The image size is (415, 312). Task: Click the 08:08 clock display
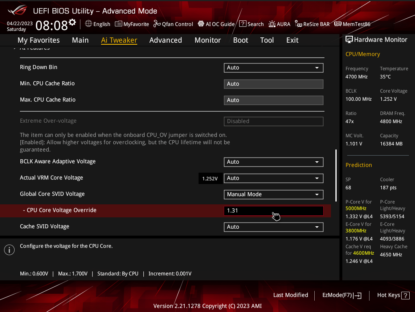[x=52, y=26]
